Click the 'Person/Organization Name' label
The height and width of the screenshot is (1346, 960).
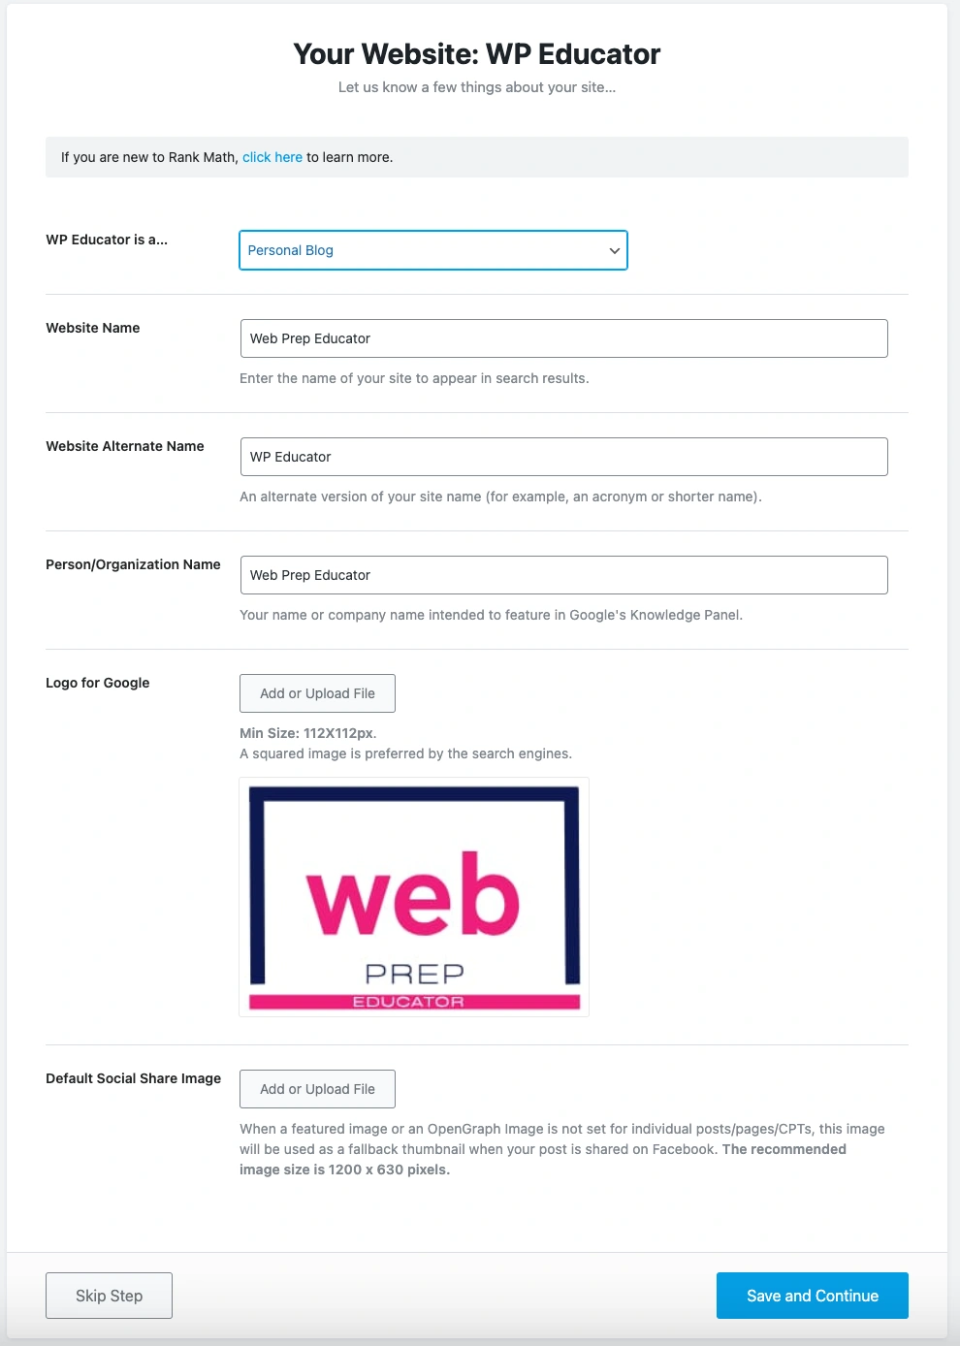(133, 564)
